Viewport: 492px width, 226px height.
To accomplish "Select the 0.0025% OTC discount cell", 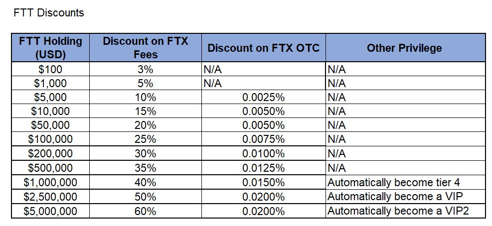I will coord(263,98).
